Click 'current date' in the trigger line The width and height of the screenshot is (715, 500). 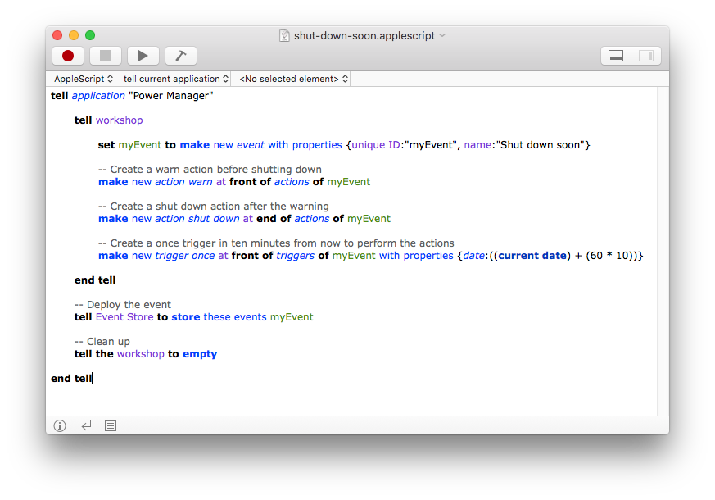tap(532, 256)
